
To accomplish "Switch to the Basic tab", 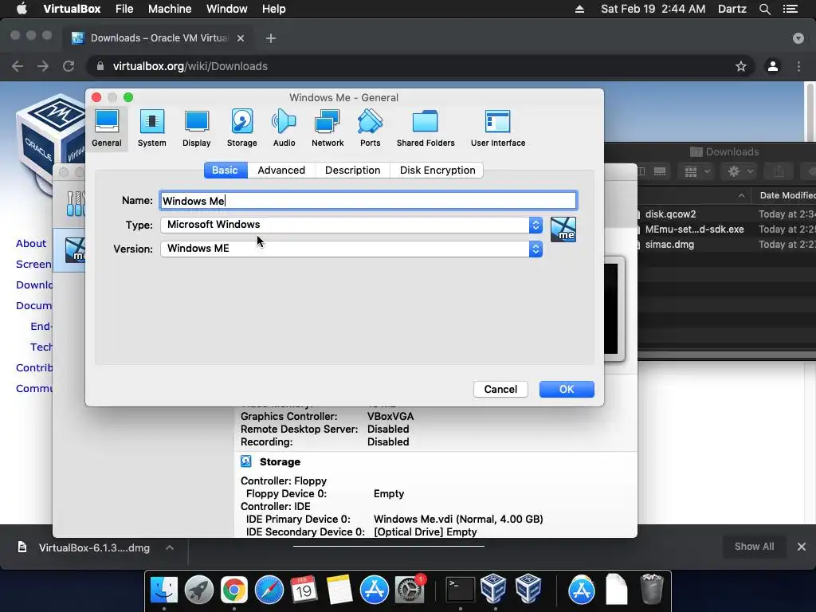I will tap(225, 171).
